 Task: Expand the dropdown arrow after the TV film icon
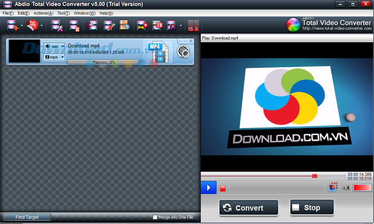click(x=181, y=25)
